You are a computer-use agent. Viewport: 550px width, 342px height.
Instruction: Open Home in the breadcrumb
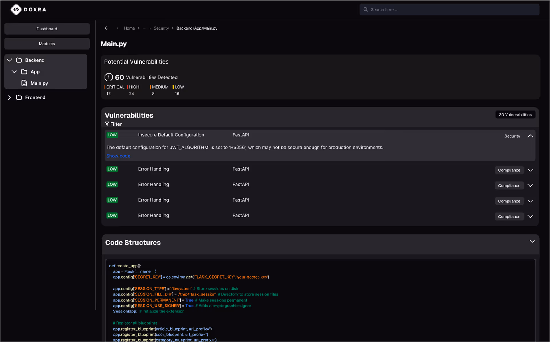tap(129, 28)
